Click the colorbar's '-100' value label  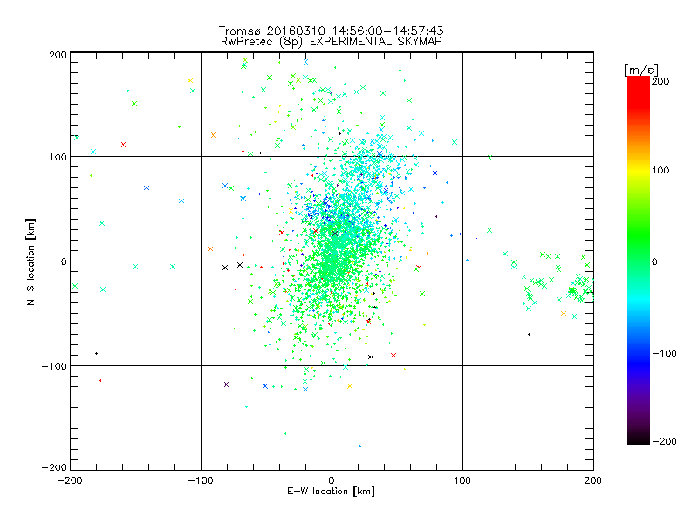click(x=664, y=353)
